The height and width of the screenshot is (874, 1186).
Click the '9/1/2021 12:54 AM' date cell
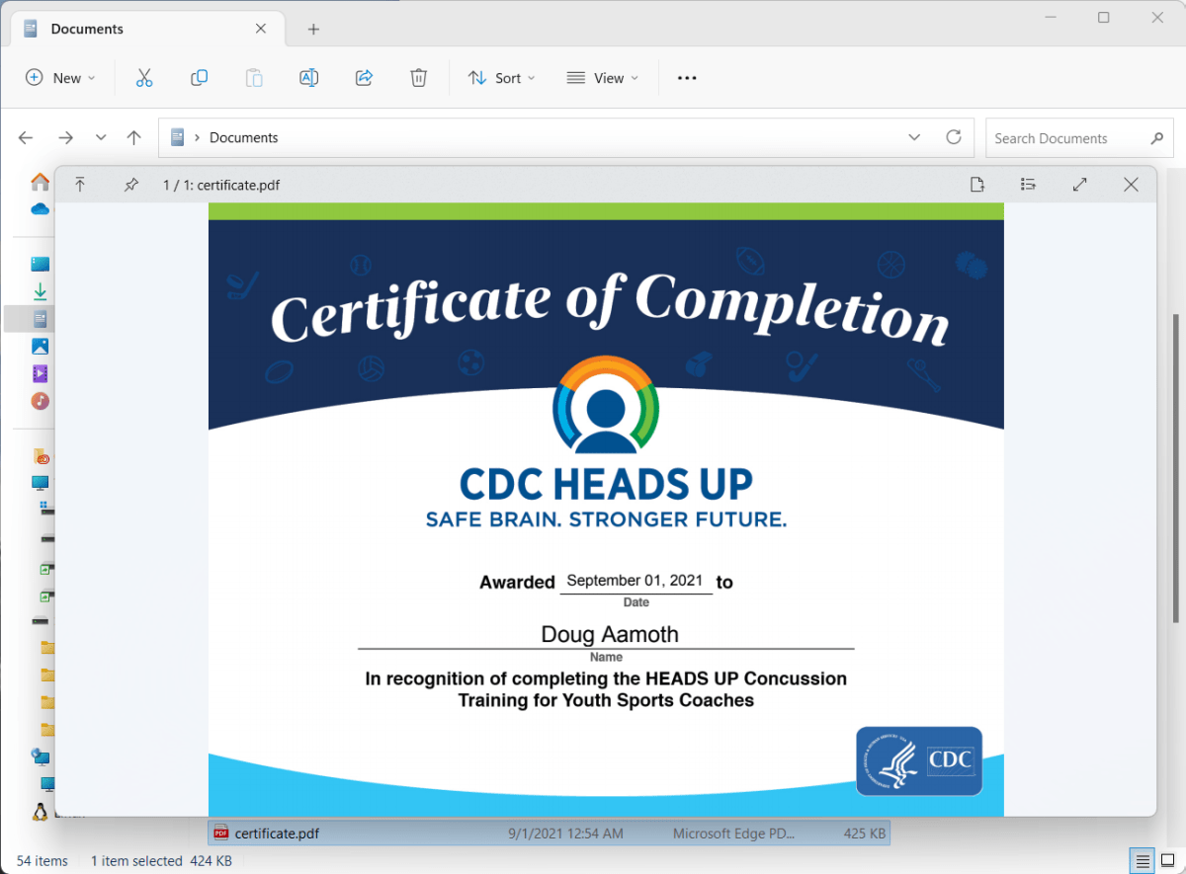click(566, 834)
